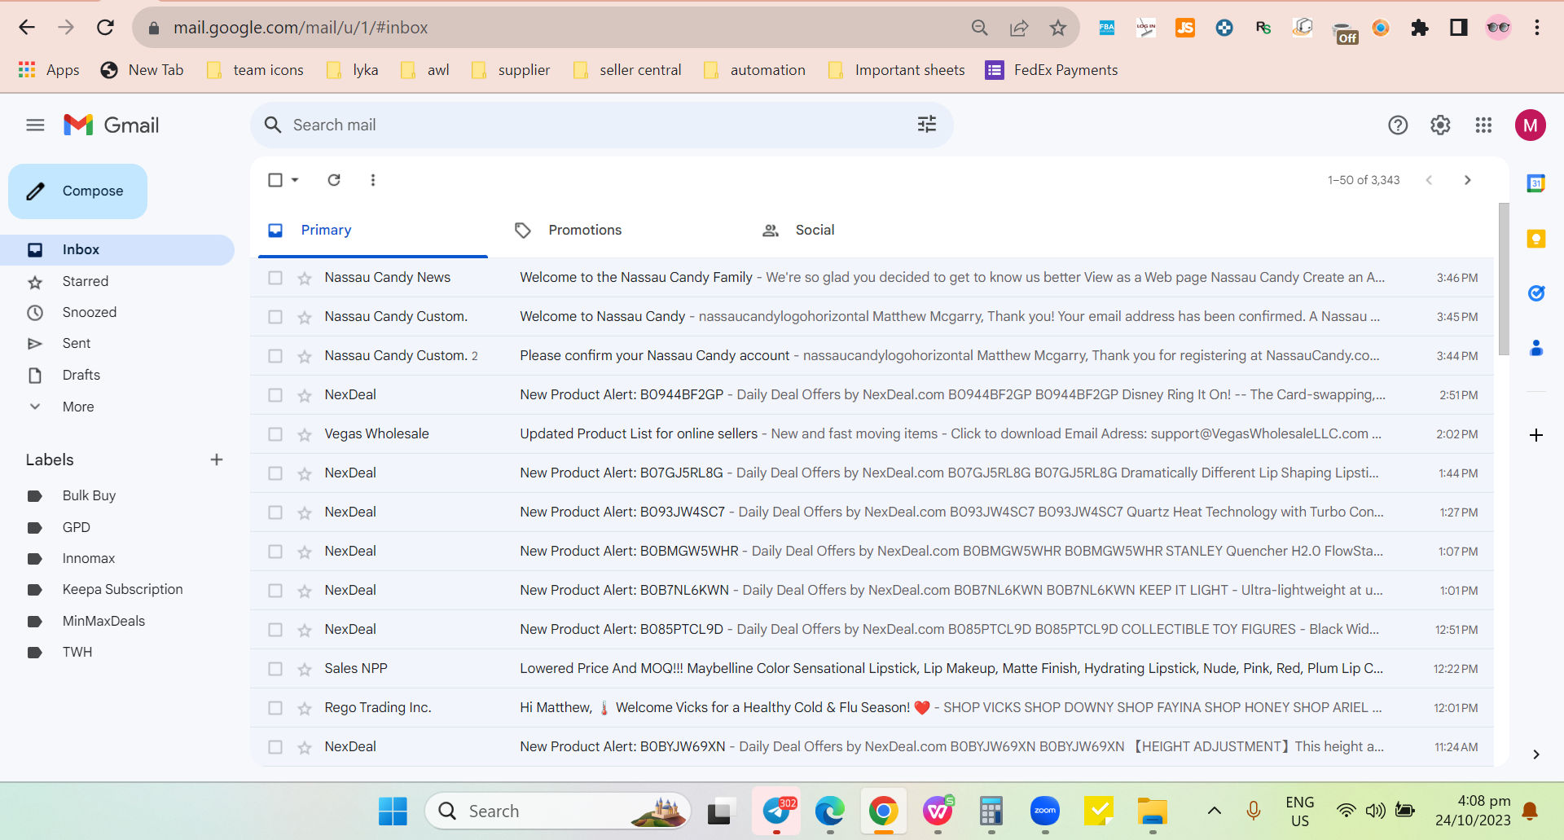Open the Zoom app in the taskbar
Screen dimensions: 1564x840
click(1045, 811)
